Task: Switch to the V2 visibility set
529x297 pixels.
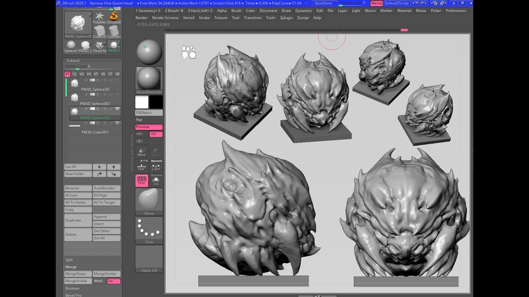Action: (74, 74)
